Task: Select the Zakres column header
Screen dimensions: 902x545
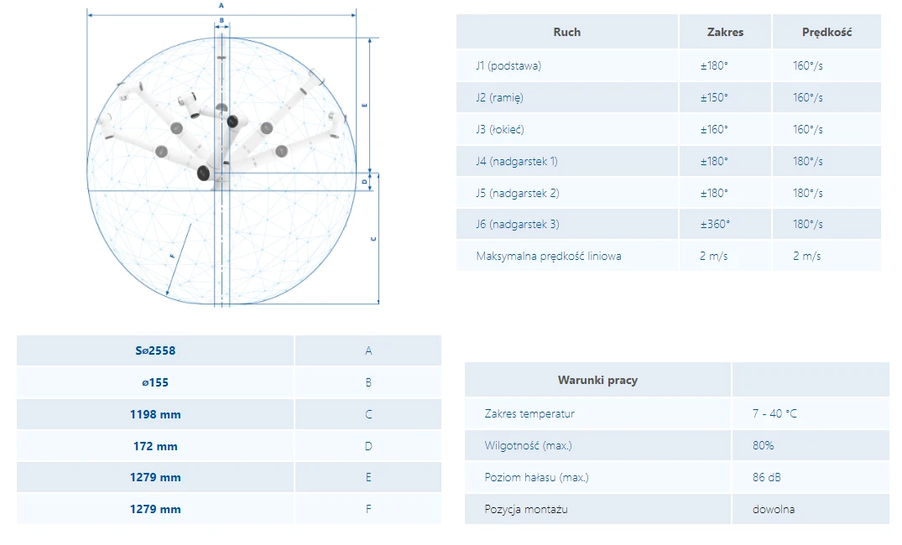Action: click(x=725, y=32)
